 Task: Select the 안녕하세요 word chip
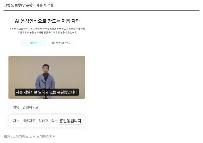[x=30, y=107]
